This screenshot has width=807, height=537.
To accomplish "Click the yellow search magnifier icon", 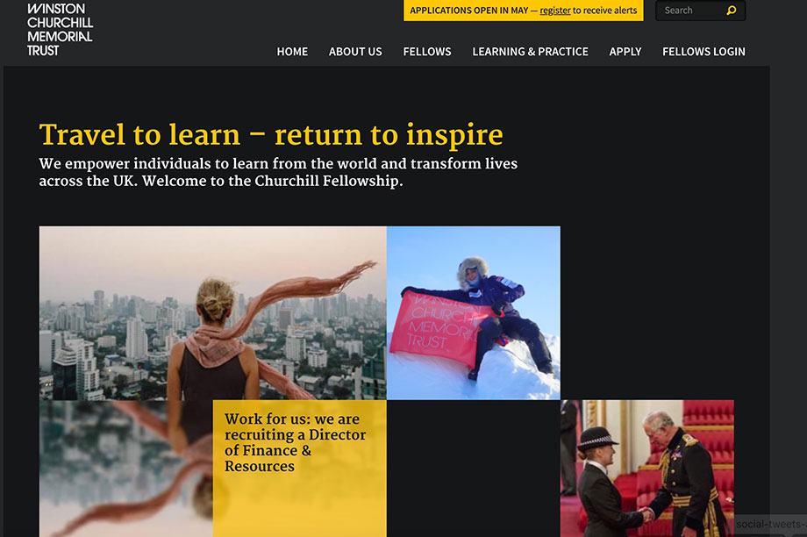I will pyautogui.click(x=732, y=11).
